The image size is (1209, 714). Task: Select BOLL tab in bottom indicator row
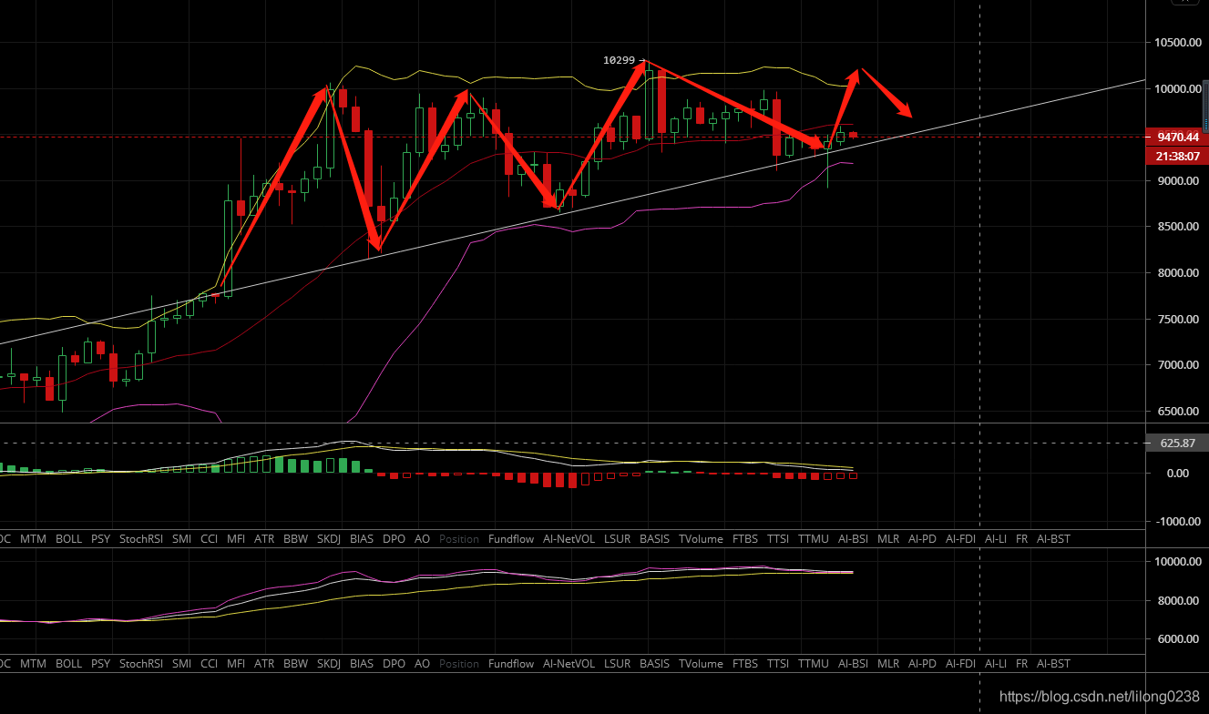[68, 664]
